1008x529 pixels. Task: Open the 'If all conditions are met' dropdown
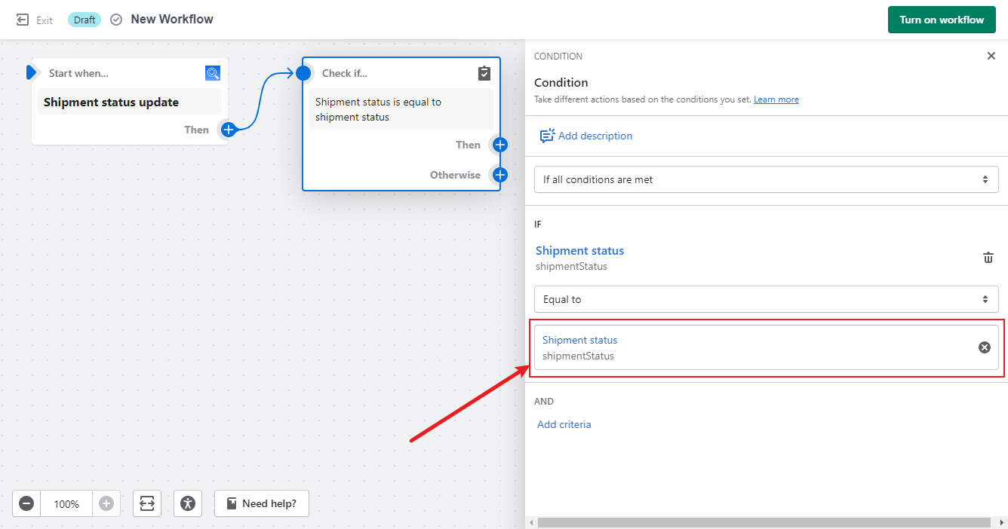(x=767, y=179)
